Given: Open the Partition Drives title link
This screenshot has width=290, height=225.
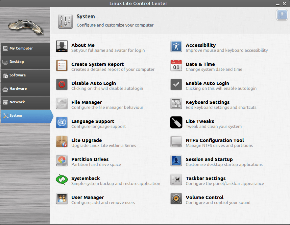Looking at the screenshot, I should pos(90,159).
